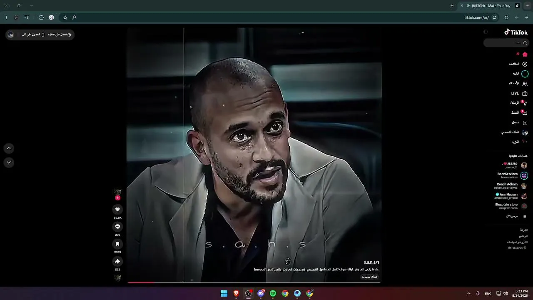
Task: Open the spinning sound disc below share
Action: click(117, 278)
